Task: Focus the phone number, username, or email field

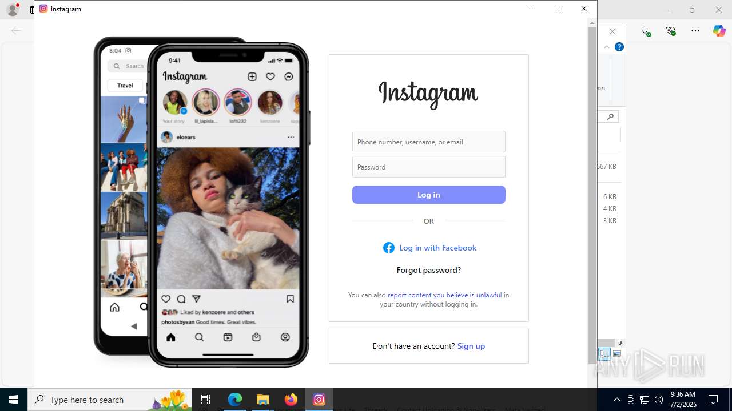Action: [x=429, y=142]
